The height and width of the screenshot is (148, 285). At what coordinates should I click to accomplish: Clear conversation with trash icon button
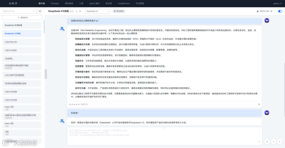click(267, 142)
